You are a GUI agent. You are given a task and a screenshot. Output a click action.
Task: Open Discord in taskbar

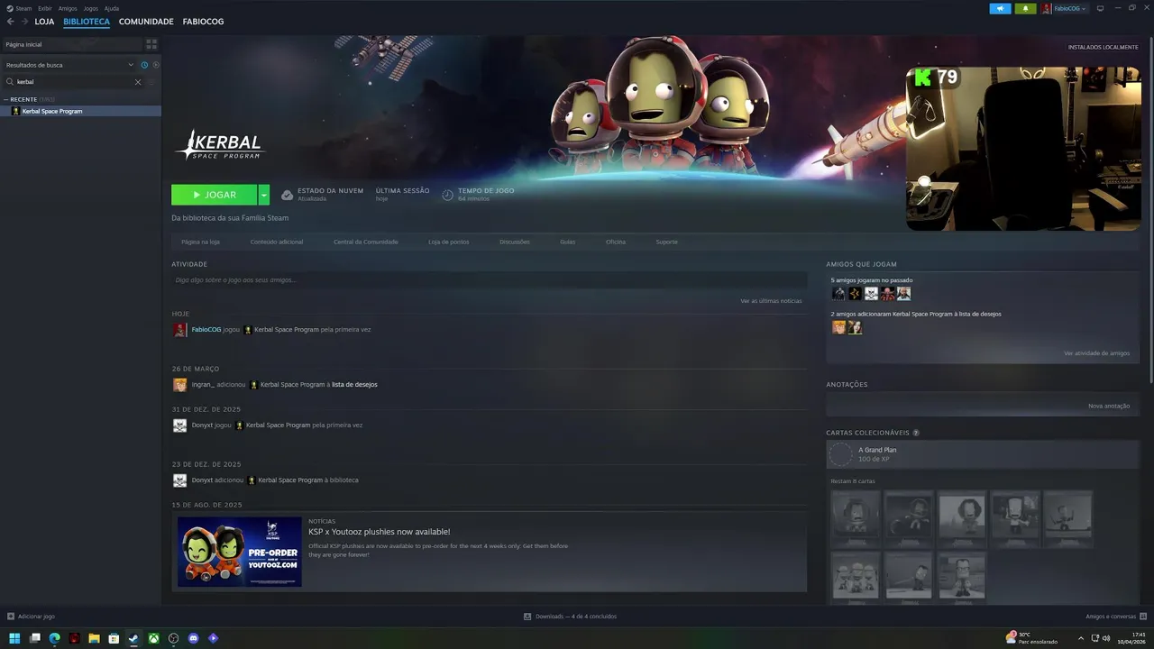194,638
